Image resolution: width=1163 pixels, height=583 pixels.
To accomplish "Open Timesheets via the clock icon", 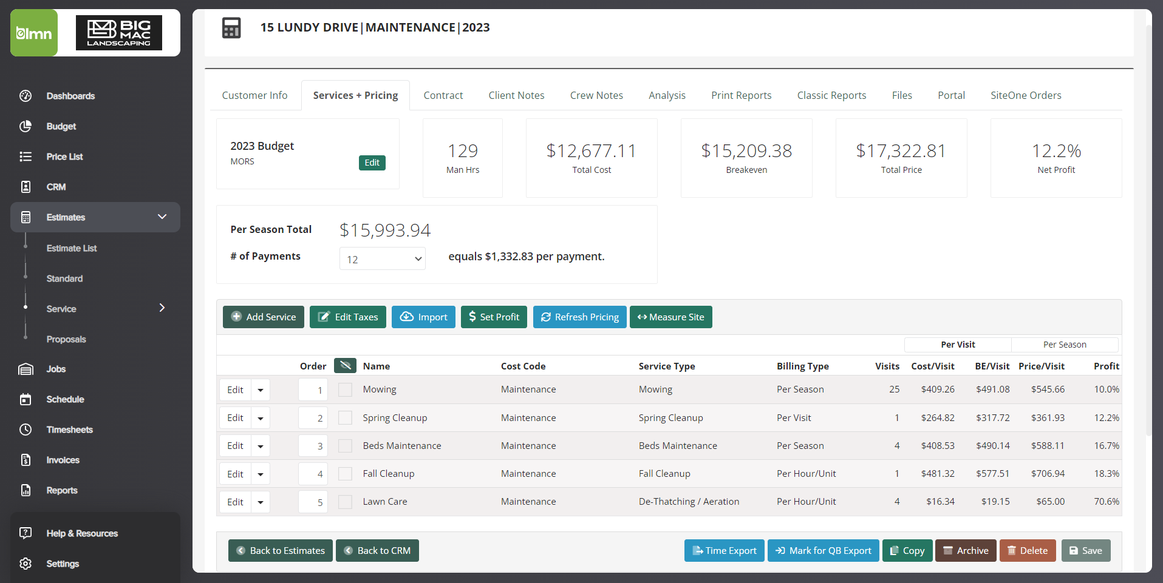I will pos(26,430).
